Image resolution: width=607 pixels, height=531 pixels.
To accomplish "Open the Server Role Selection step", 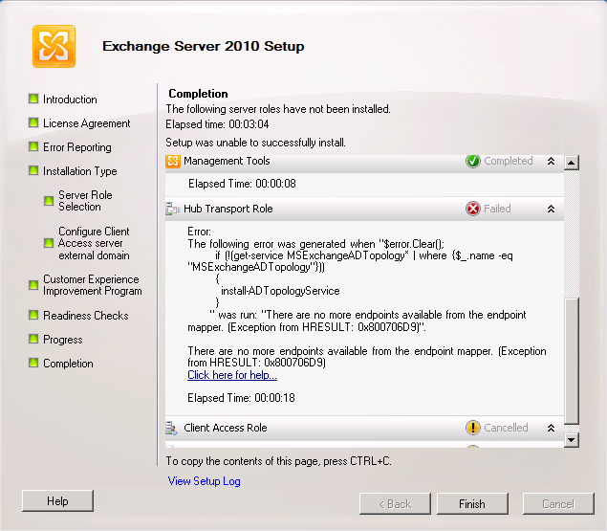I will point(85,201).
